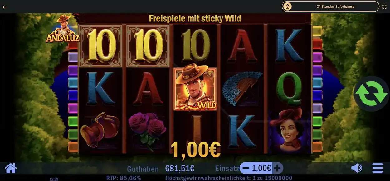Click the blue fan symbol
The image size is (390, 181).
[242, 88]
